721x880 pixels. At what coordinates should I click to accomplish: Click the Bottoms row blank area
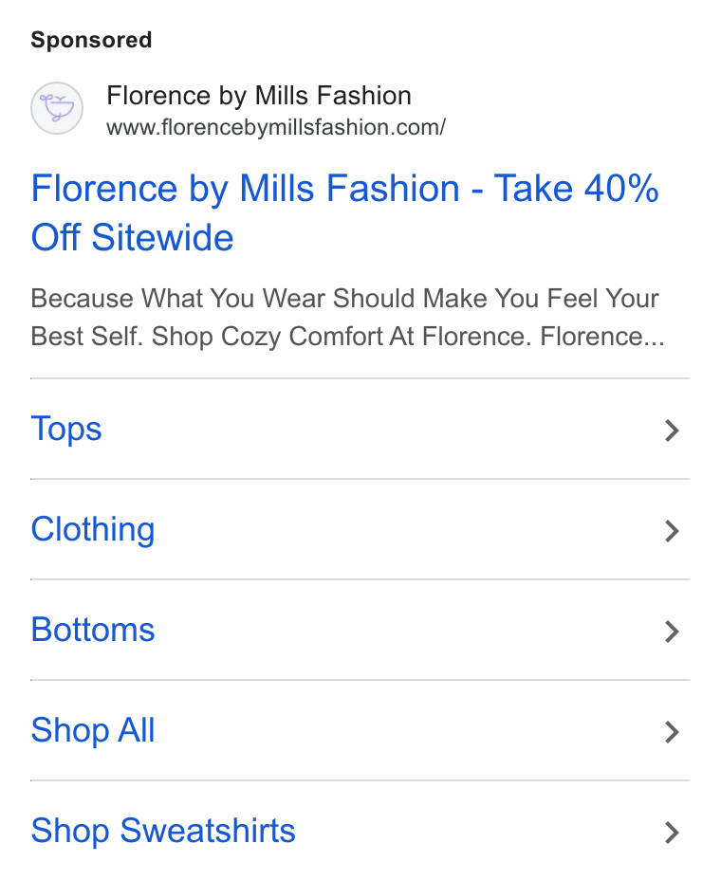coord(410,630)
